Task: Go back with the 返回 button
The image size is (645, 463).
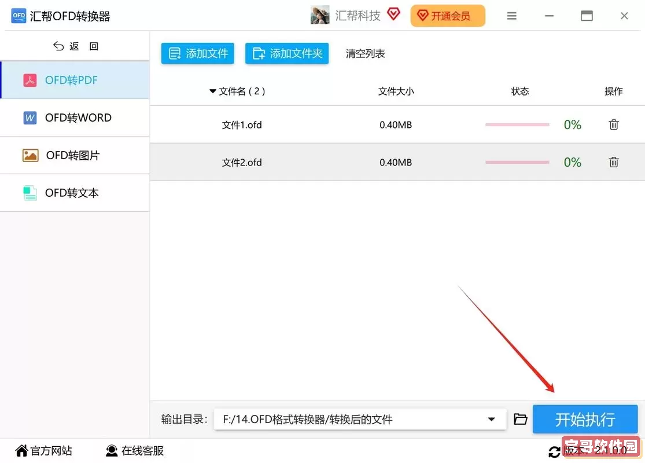Action: (76, 46)
